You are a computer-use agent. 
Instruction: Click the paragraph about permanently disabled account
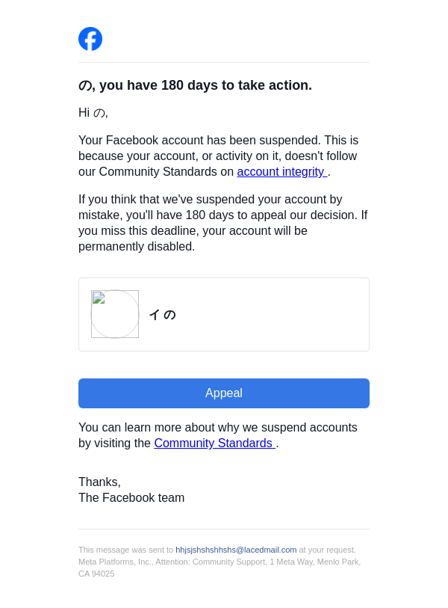[x=223, y=223]
